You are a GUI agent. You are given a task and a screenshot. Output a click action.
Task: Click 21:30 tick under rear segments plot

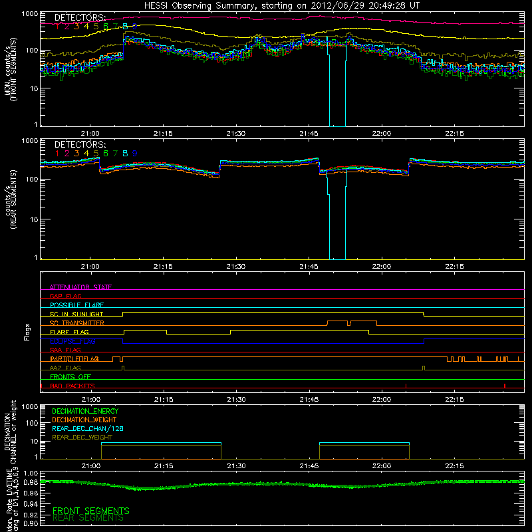point(236,267)
